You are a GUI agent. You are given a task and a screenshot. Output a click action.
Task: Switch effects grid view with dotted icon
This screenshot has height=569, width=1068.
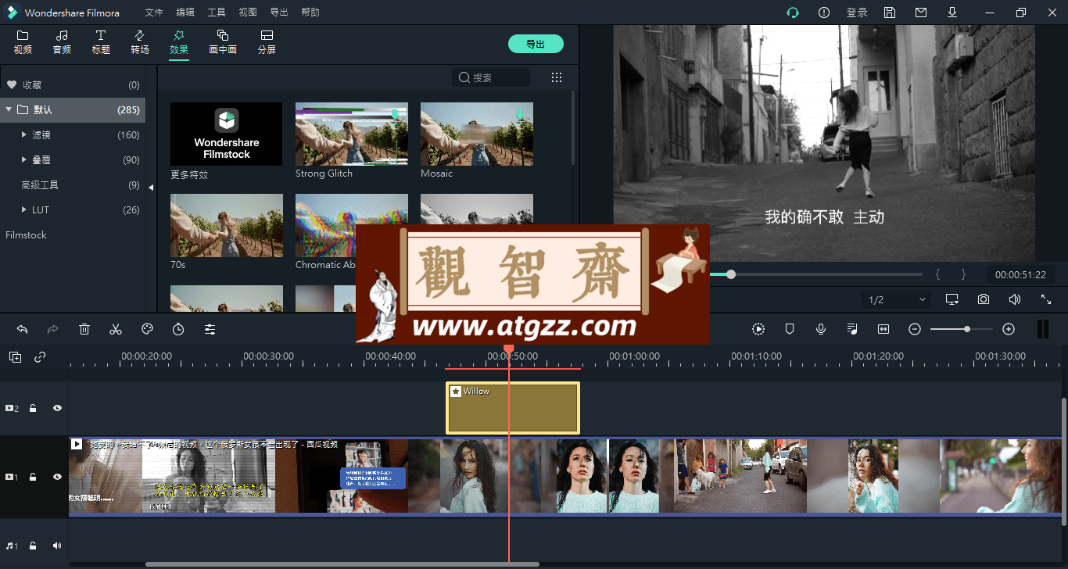click(x=557, y=77)
